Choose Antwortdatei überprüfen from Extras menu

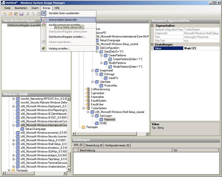pos(69,20)
